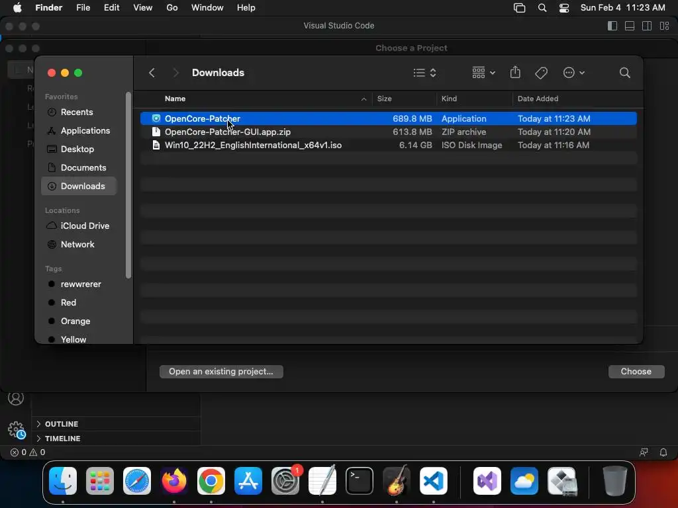
Task: Change list view style in Finder toolbar
Action: tap(424, 73)
